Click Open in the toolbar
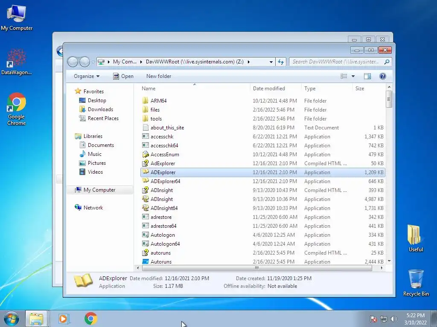Screen dimensions: 437x327 (123, 76)
